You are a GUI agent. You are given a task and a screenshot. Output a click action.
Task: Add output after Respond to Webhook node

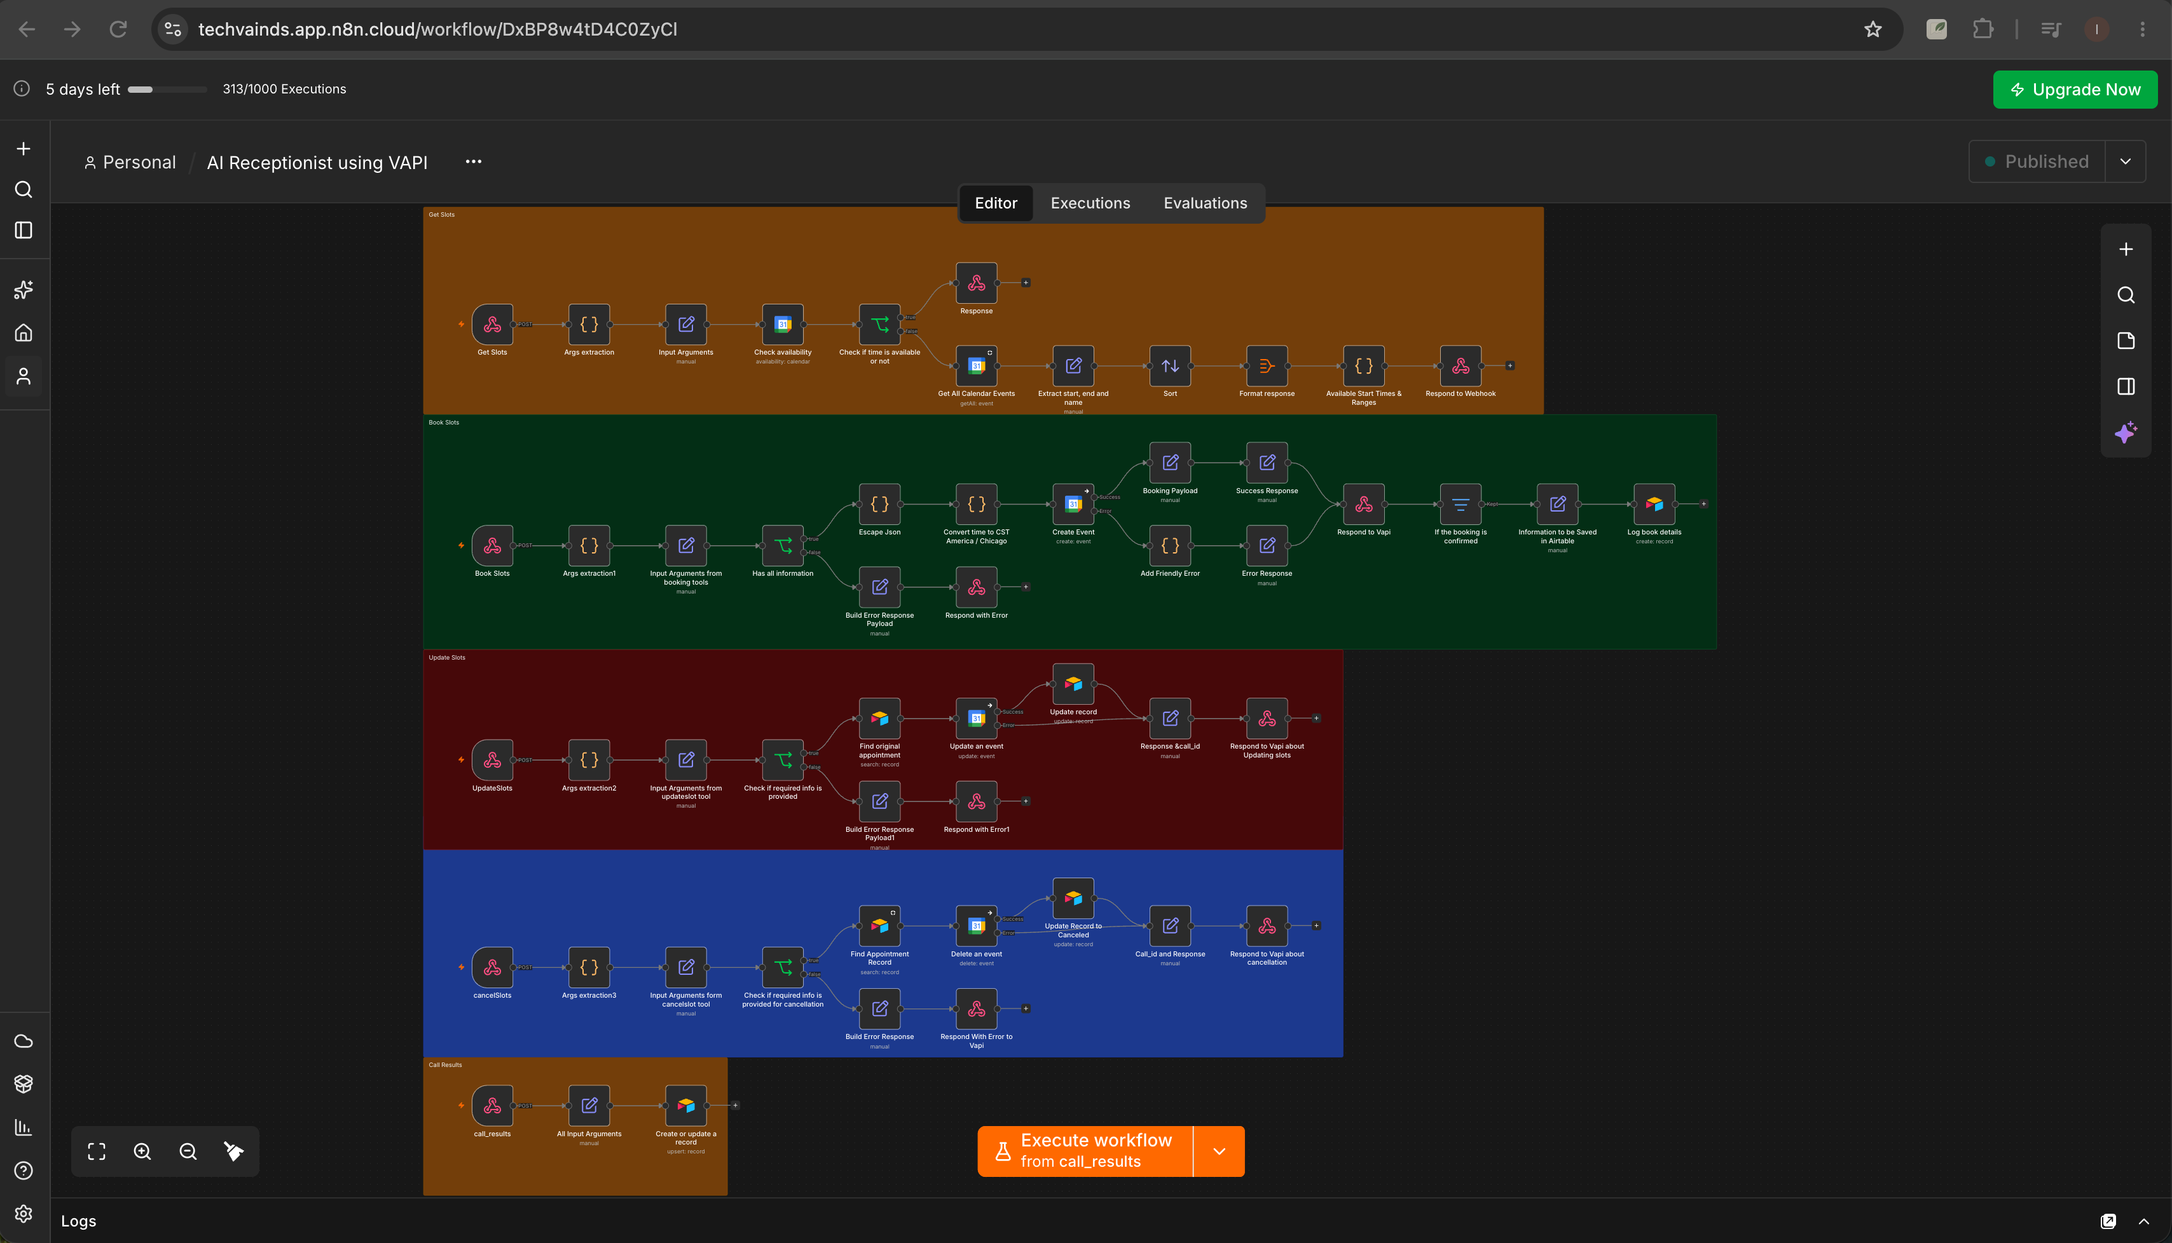pos(1510,365)
